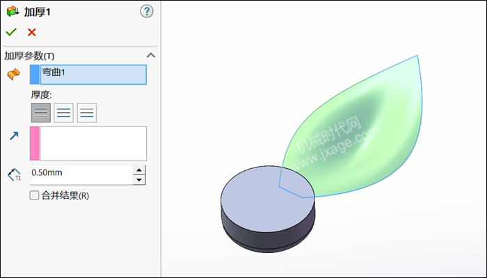Activate the pink direction selection box

tap(88, 143)
